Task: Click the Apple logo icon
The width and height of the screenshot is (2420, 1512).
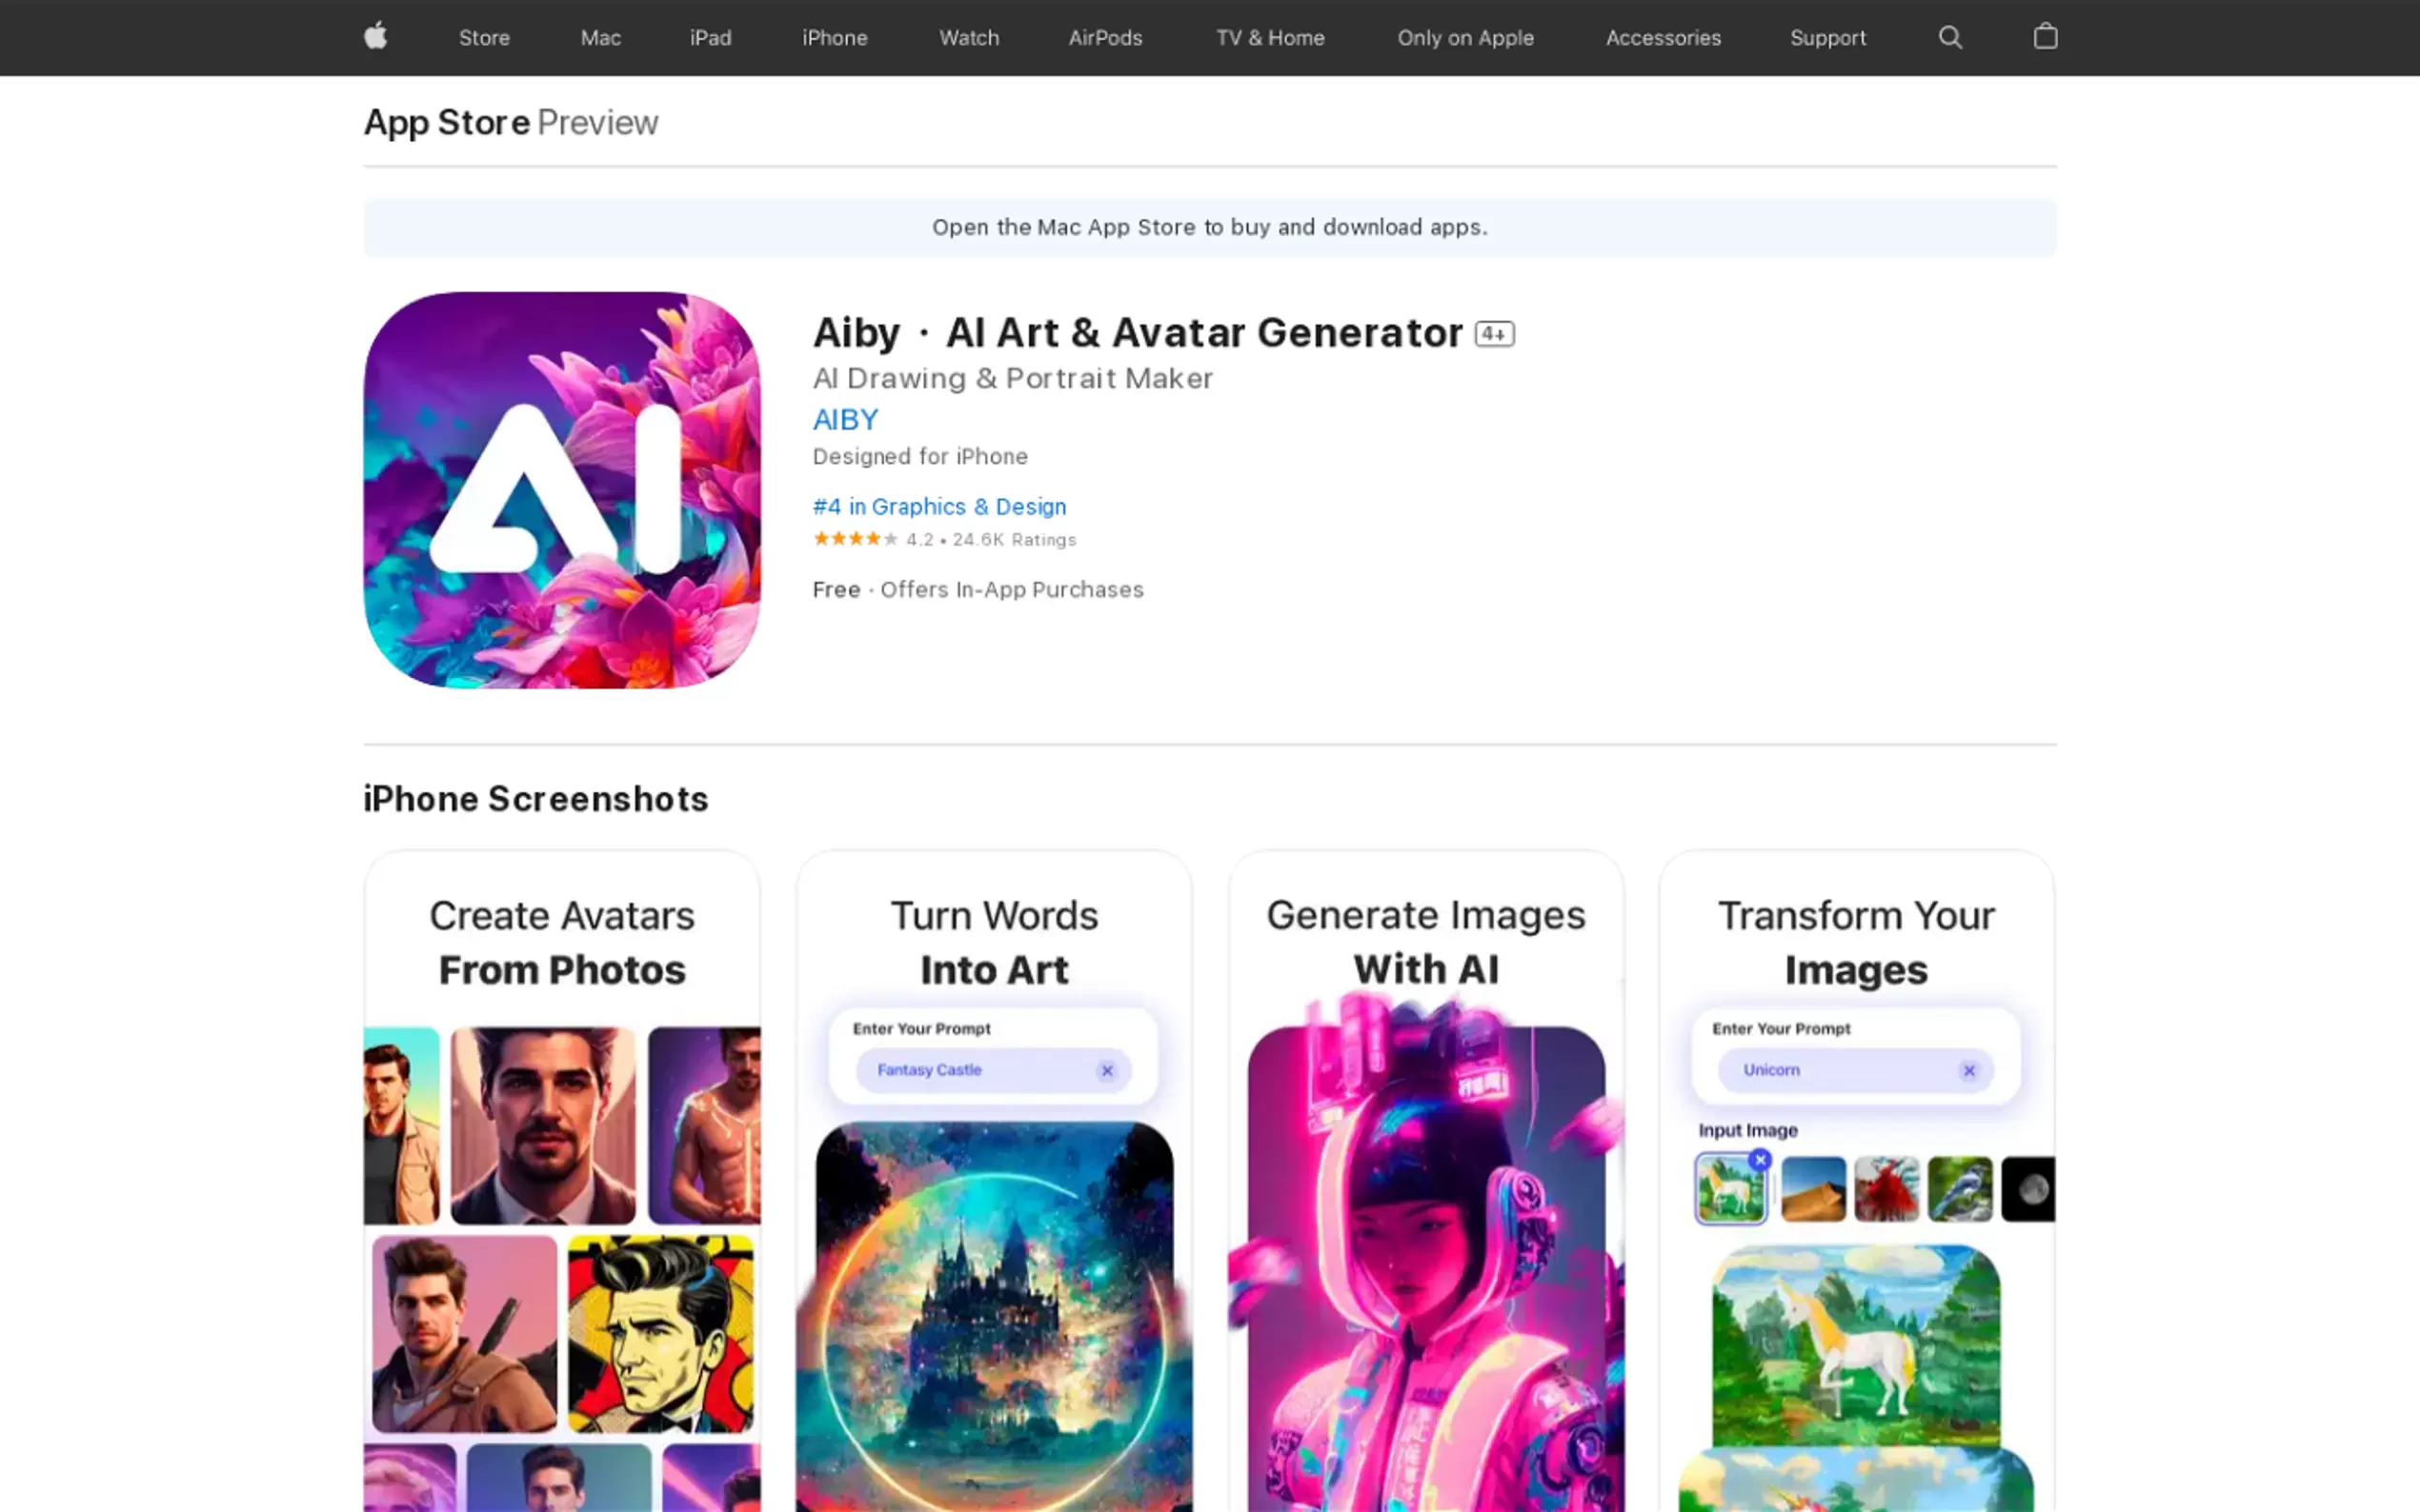Action: tap(375, 37)
